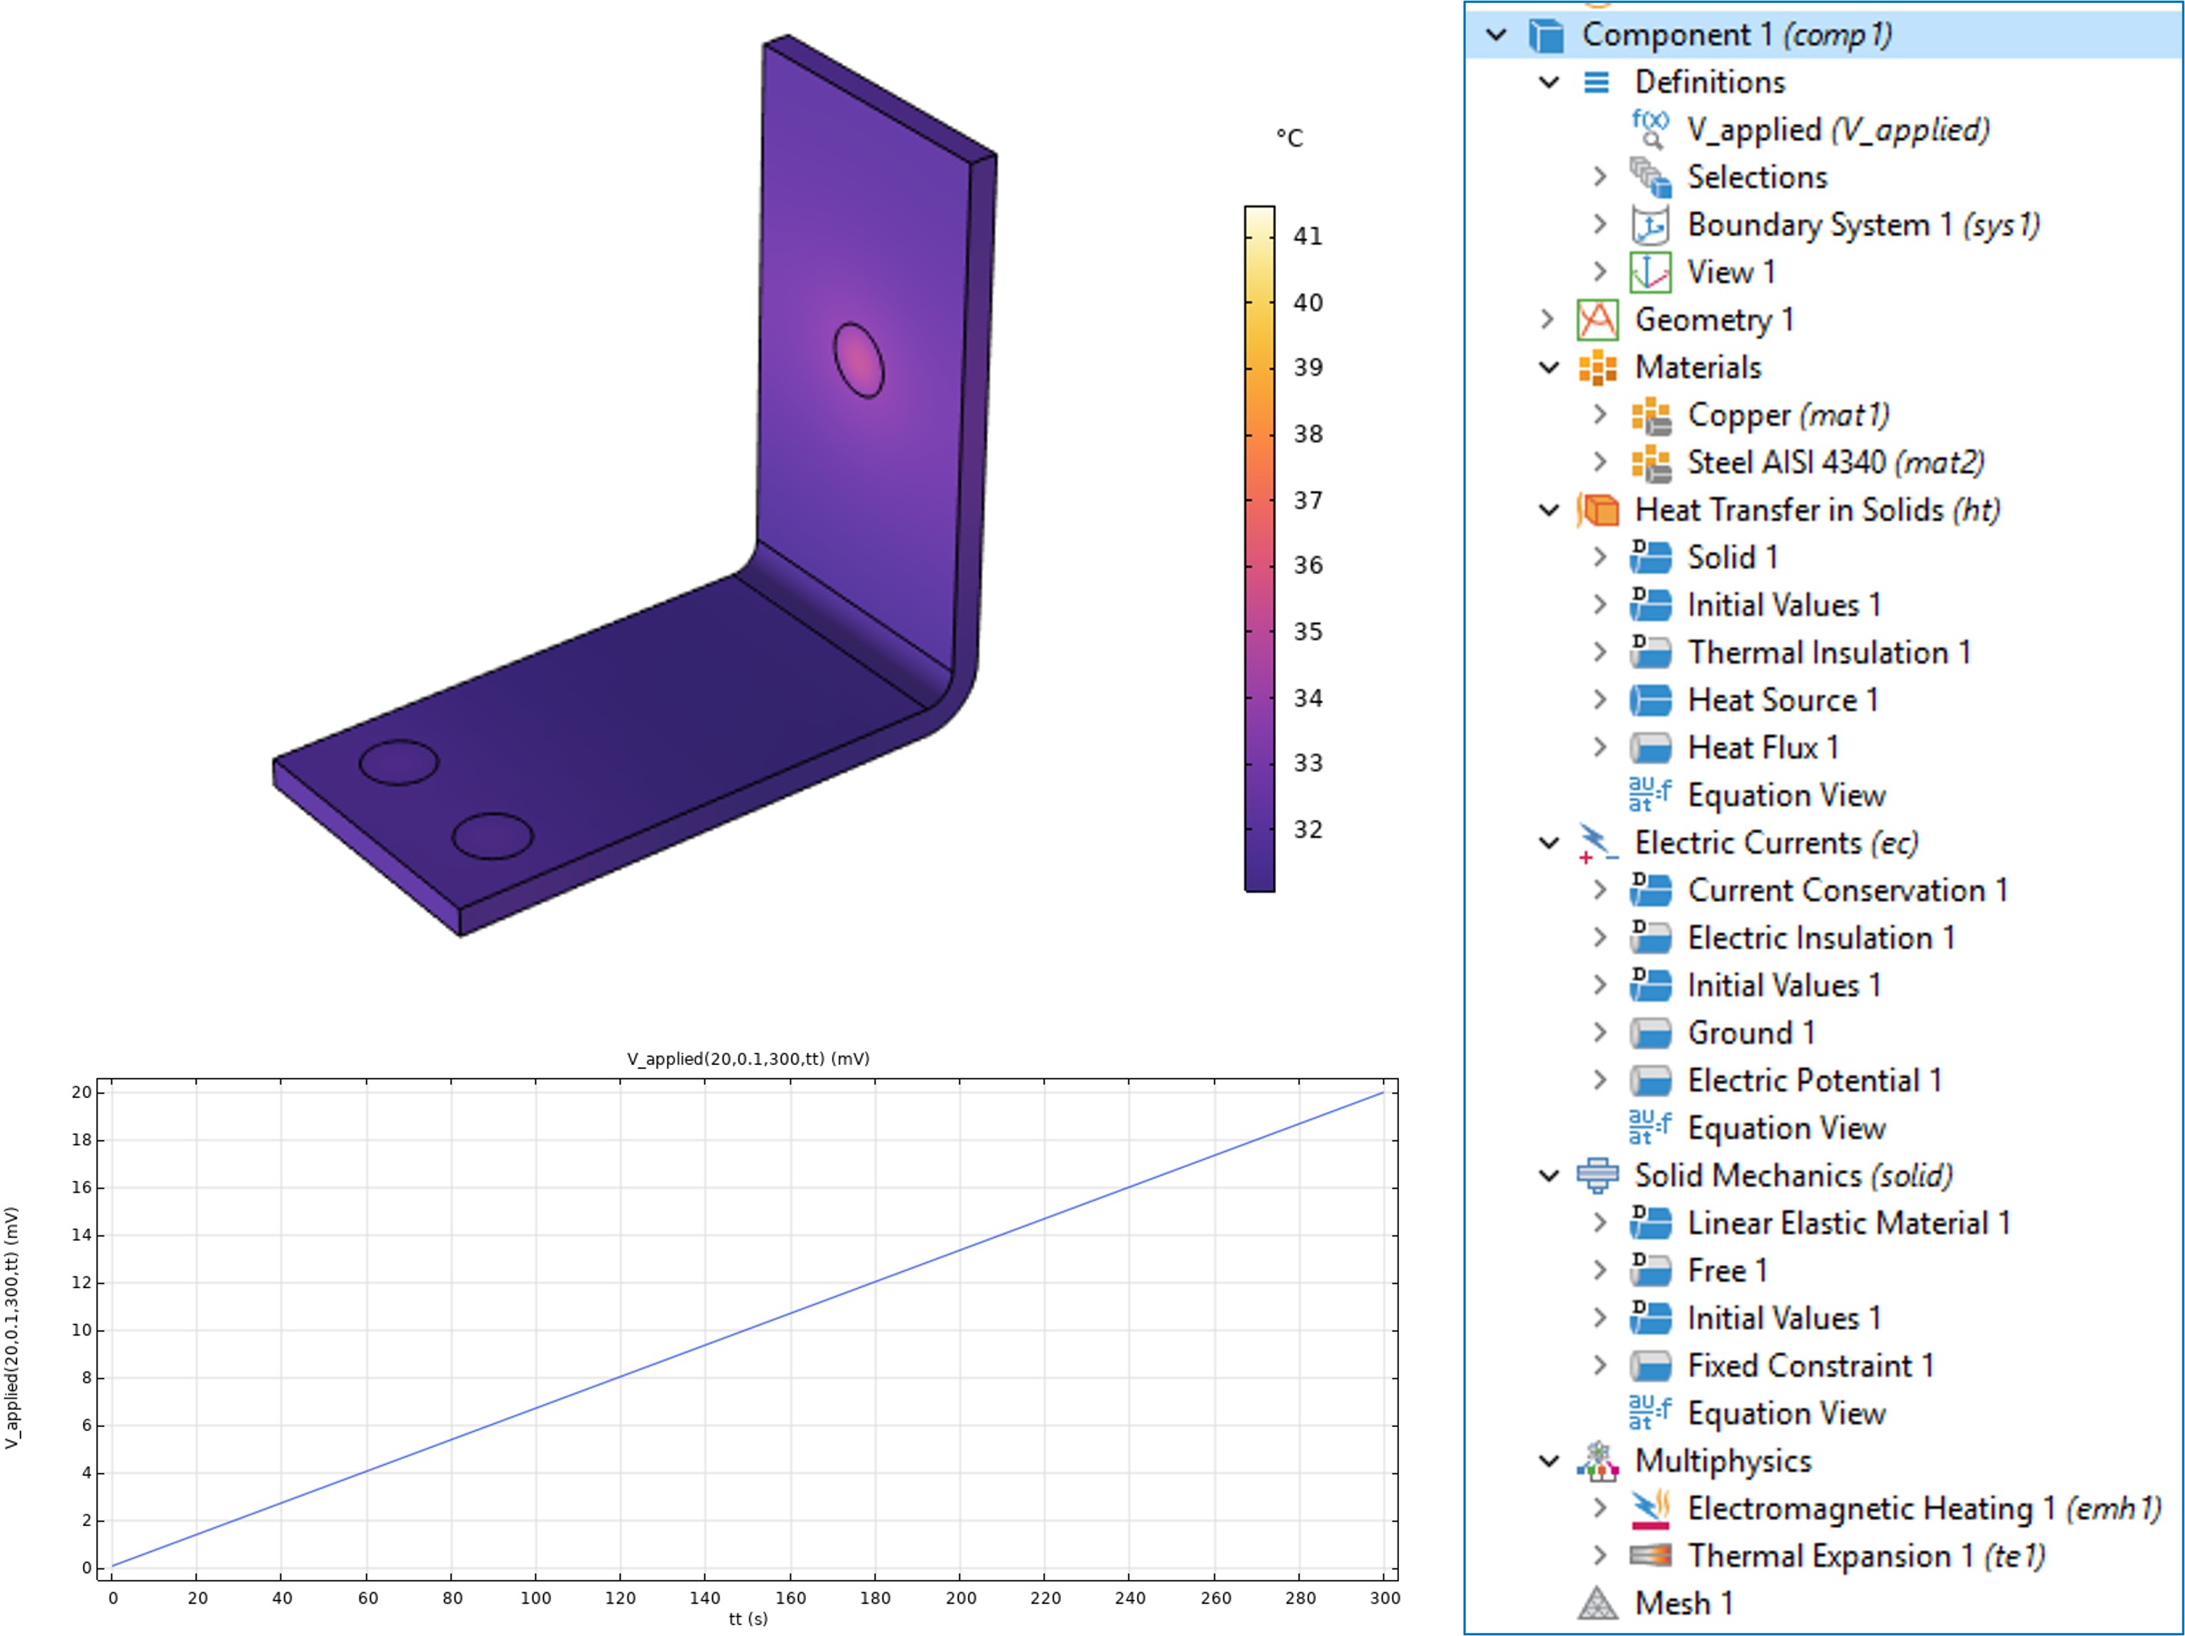
Task: Select Electric Potential 1 in tree
Action: click(1814, 1080)
